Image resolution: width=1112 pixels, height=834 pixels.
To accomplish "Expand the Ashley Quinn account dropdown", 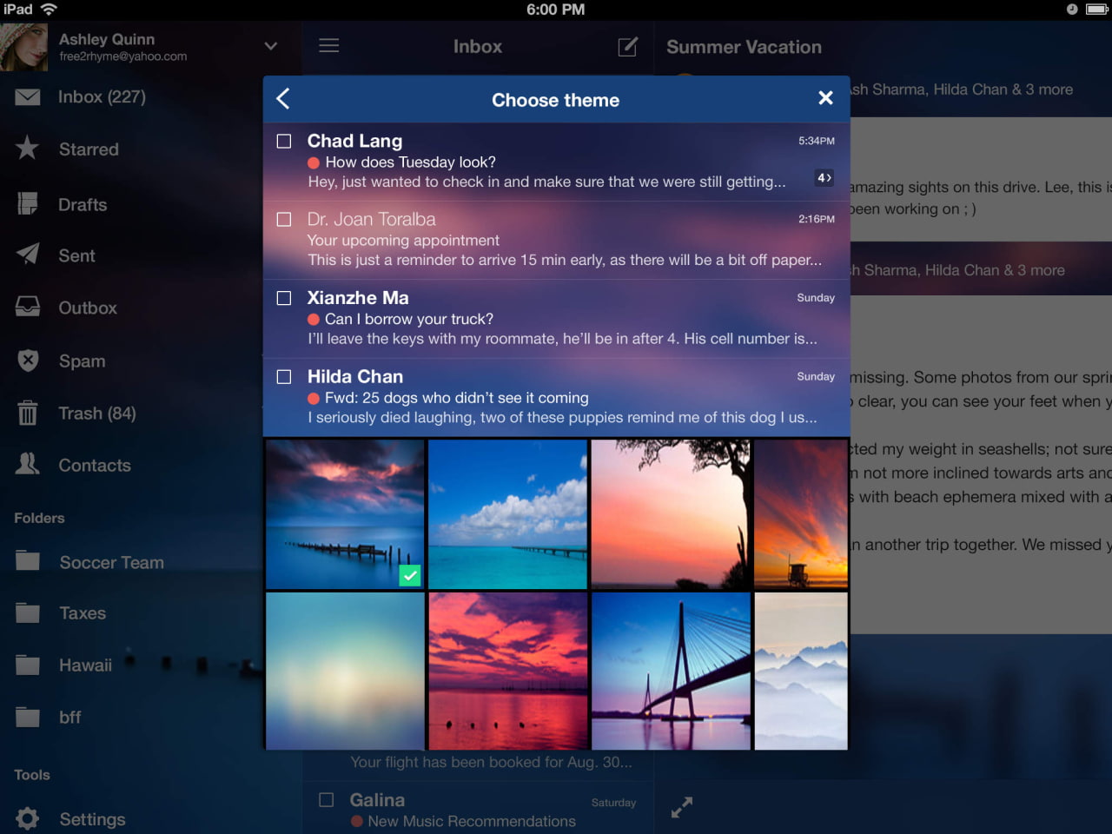I will [269, 46].
